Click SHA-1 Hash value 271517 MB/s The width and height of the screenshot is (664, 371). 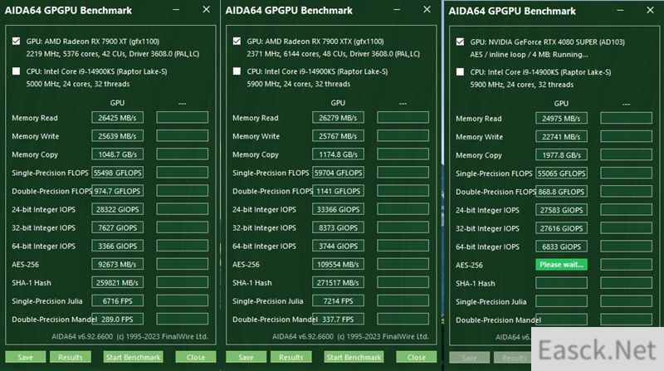[338, 282]
